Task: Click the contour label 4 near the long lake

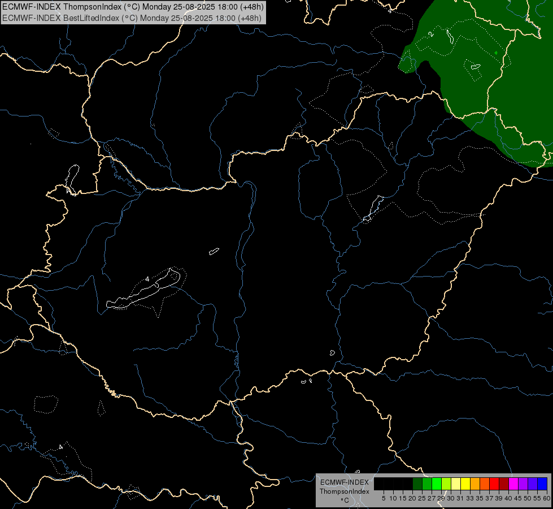Action: coord(147,279)
